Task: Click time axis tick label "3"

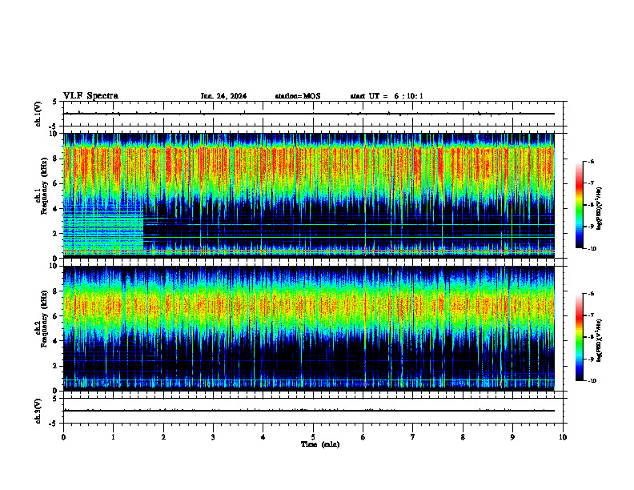Action: pyautogui.click(x=213, y=436)
